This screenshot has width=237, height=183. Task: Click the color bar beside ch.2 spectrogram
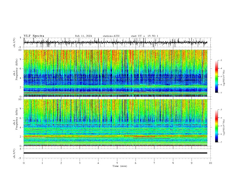[x=216, y=126]
